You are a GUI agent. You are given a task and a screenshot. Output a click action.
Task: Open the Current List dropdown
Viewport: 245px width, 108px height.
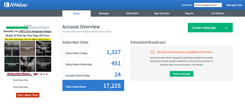point(208,5)
